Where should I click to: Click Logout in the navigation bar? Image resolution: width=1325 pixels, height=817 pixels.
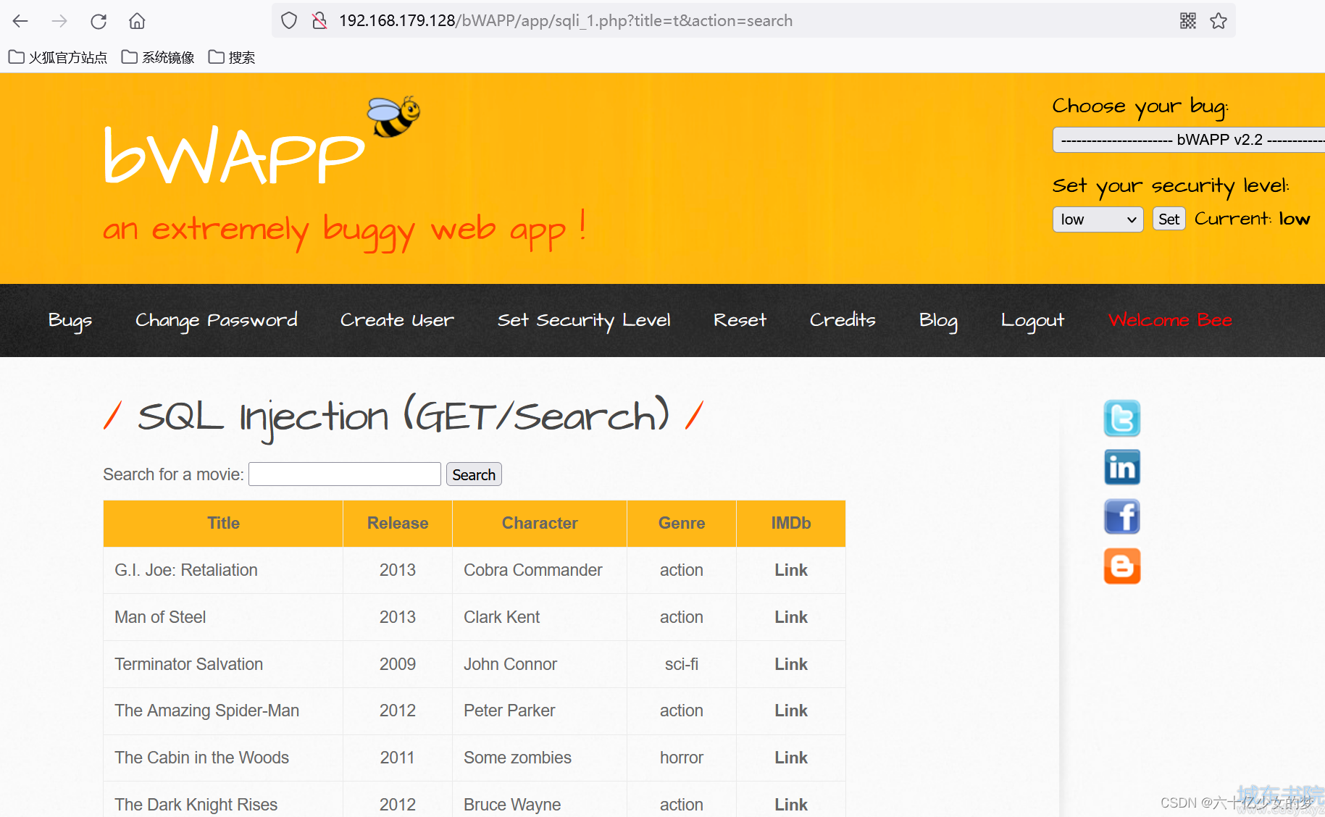[1032, 320]
